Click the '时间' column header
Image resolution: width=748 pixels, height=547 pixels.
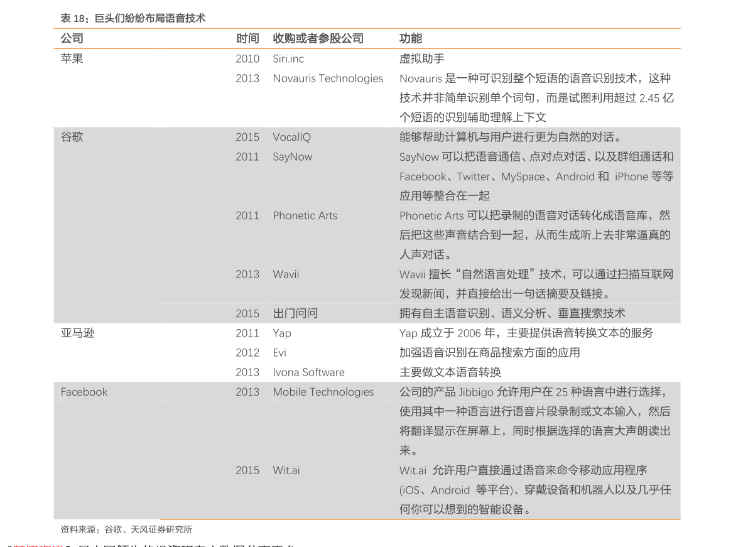pos(247,39)
